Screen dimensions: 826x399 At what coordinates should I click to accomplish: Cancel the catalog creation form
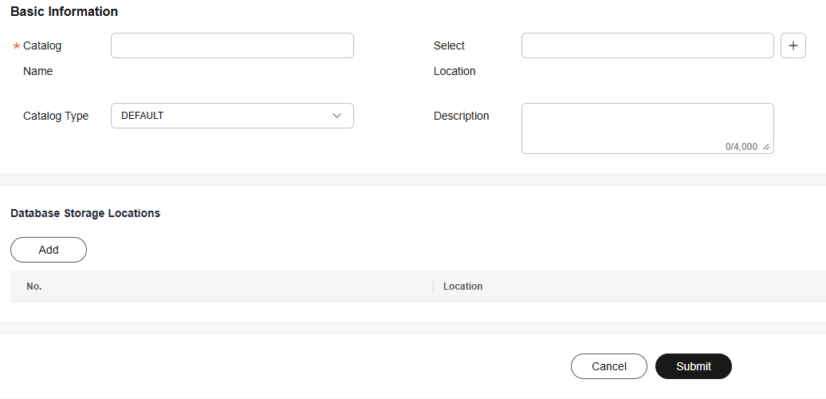(x=609, y=366)
